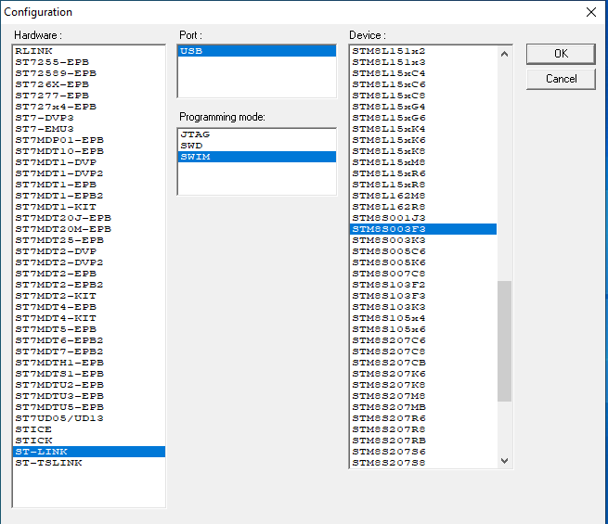This screenshot has width=608, height=524.
Task: Pick device STM8L162R8
Action: [423, 207]
